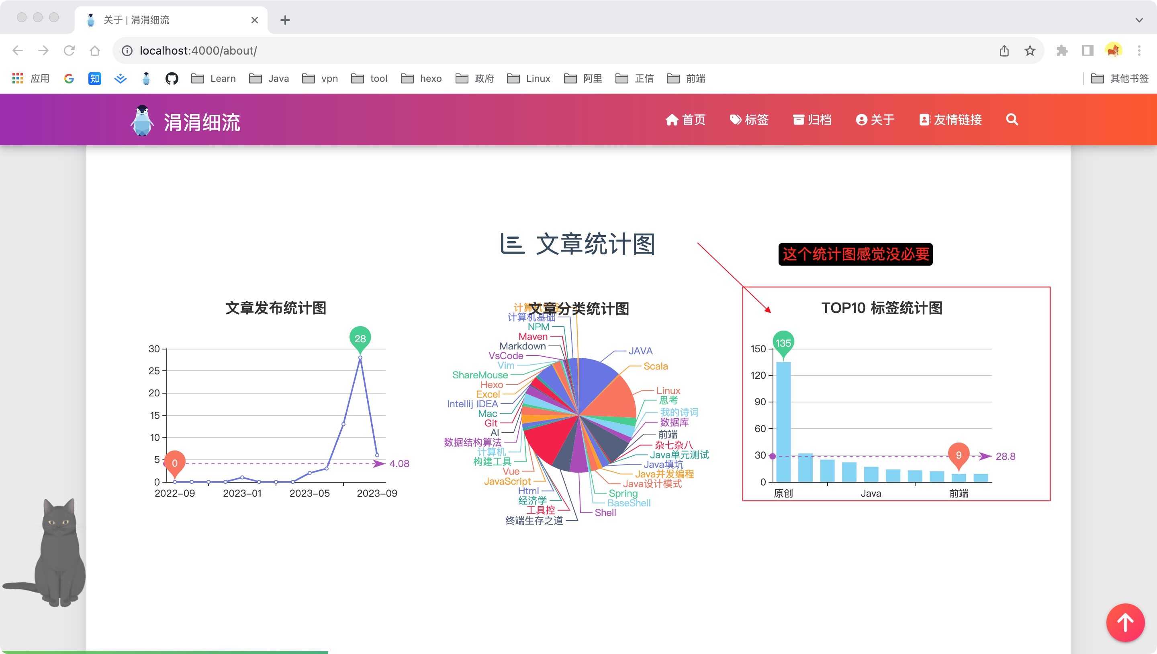The image size is (1157, 654).
Task: Expand the tab search chevron
Action: click(1139, 20)
